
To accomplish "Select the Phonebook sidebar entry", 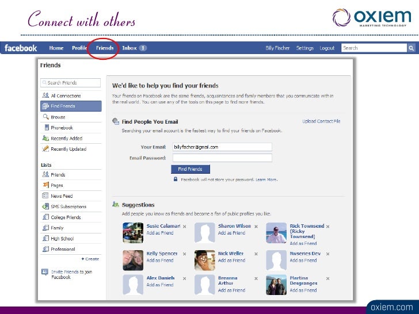I will click(71, 128).
